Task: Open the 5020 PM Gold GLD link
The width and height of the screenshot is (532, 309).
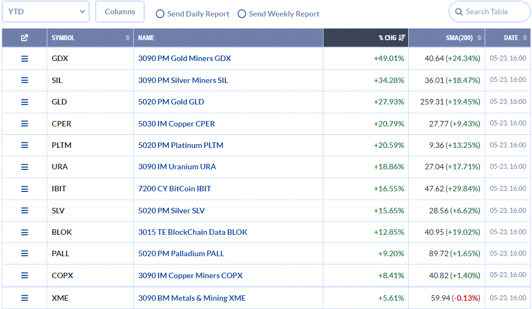Action: click(171, 102)
